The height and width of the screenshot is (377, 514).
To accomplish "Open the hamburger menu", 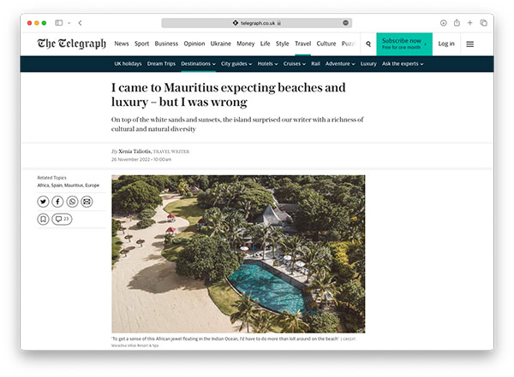I will [x=469, y=44].
